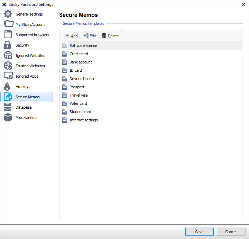
Task: Open the Miscellaneous settings page
Action: click(27, 118)
